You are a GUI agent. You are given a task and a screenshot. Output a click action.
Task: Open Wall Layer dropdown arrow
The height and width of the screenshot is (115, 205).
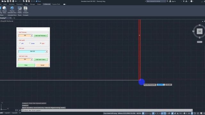[x=46, y=51]
